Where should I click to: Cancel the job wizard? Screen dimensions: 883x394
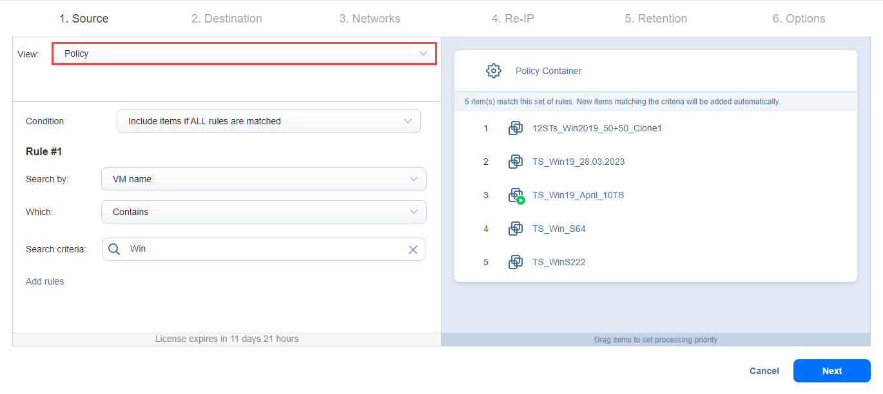coord(764,371)
